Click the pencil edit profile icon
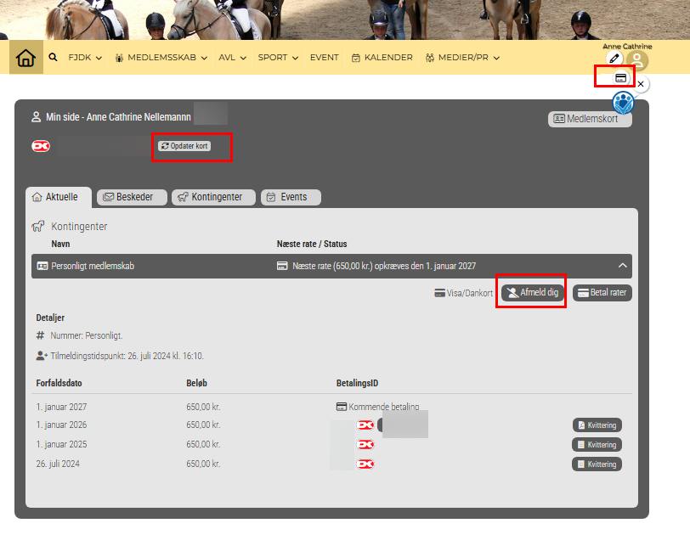This screenshot has height=557, width=690. tap(614, 59)
